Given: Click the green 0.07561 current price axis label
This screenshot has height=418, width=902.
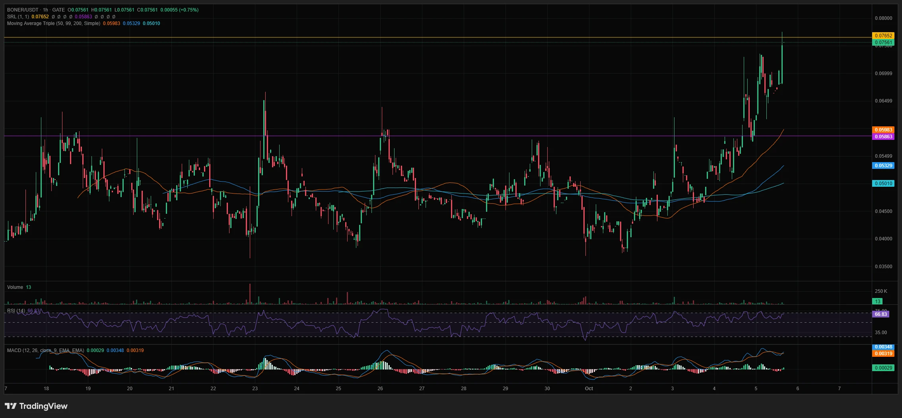Looking at the screenshot, I should pyautogui.click(x=883, y=43).
